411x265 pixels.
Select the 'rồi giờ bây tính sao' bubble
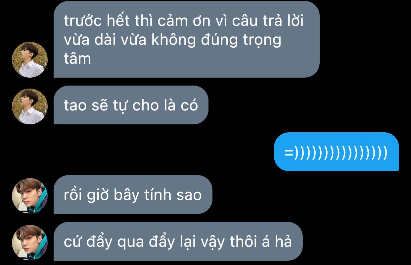[133, 195]
